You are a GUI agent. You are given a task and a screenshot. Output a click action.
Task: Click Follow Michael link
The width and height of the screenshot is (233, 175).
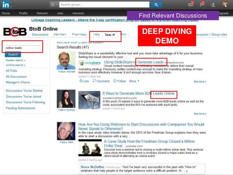tap(66, 72)
